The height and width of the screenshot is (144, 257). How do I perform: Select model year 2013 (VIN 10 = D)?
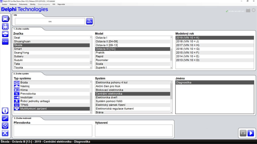pyautogui.click(x=215, y=60)
